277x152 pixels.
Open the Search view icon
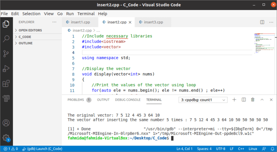tap(6, 39)
